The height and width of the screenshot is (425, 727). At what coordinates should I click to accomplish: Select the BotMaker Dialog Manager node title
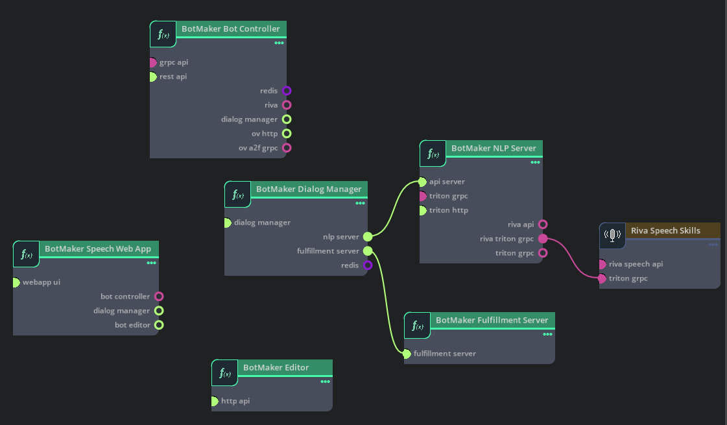309,189
